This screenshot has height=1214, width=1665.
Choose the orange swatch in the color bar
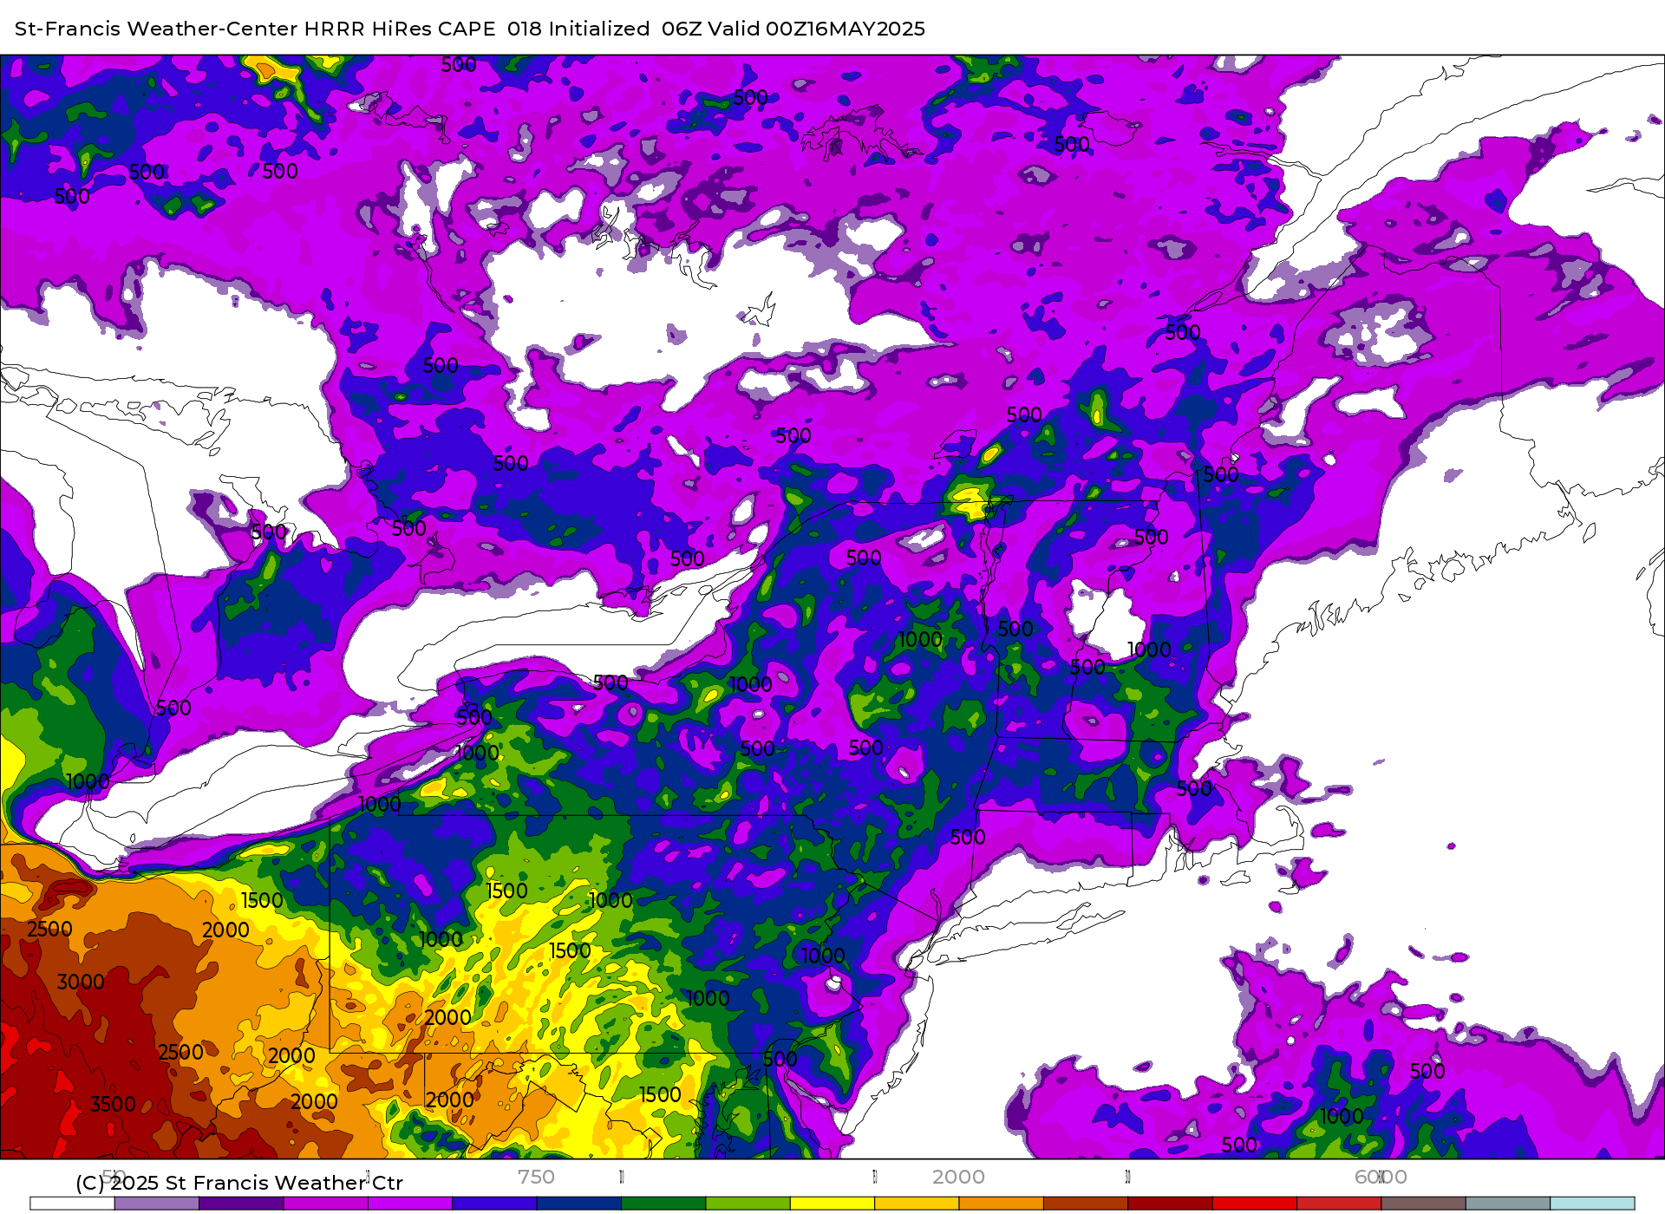(1001, 1204)
